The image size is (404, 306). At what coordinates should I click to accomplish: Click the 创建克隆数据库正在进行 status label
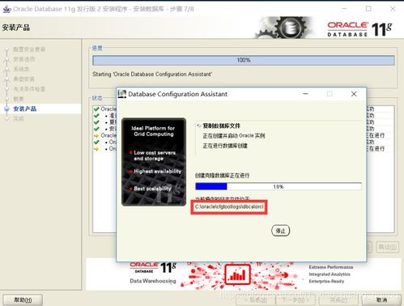pyautogui.click(x=222, y=176)
